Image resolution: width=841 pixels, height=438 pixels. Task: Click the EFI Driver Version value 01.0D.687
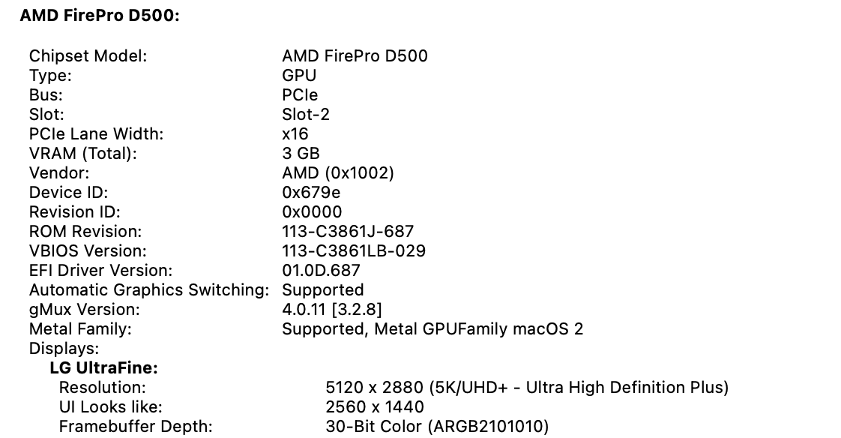(321, 270)
